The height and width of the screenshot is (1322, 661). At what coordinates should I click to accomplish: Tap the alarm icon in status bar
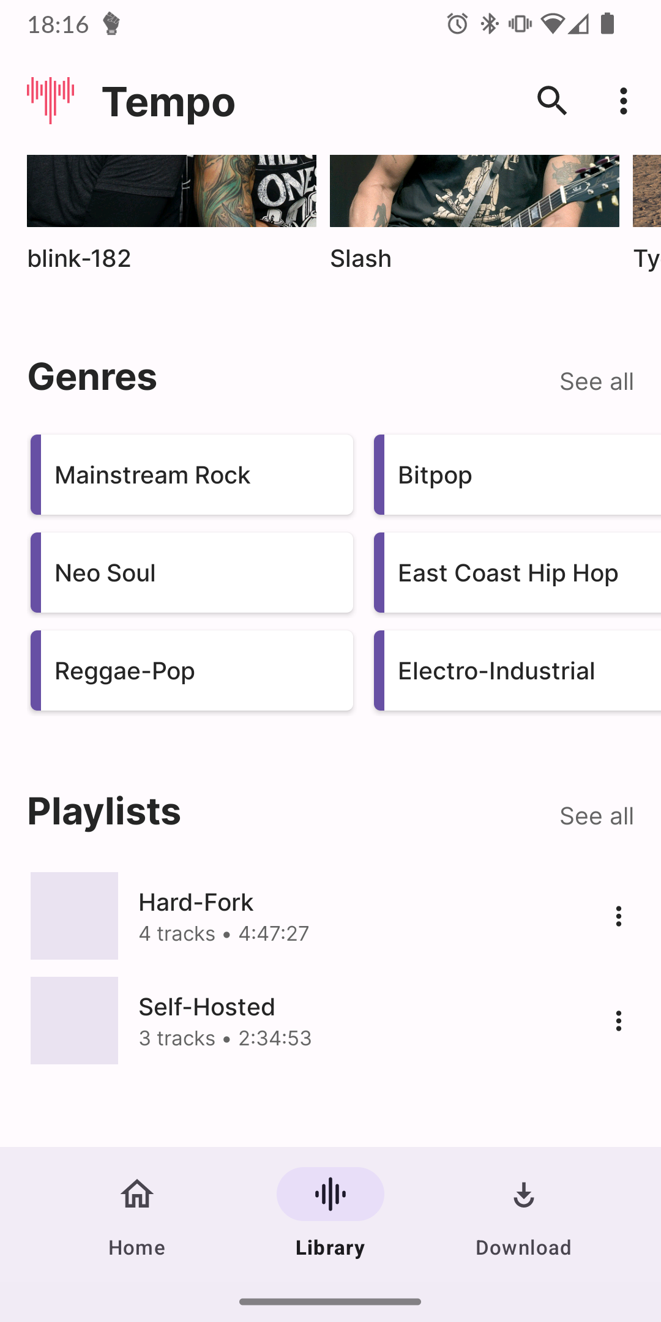(x=457, y=24)
